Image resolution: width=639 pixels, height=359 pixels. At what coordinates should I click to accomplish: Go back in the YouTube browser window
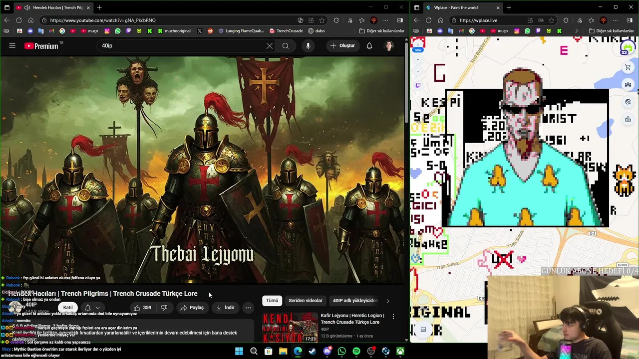[6, 20]
